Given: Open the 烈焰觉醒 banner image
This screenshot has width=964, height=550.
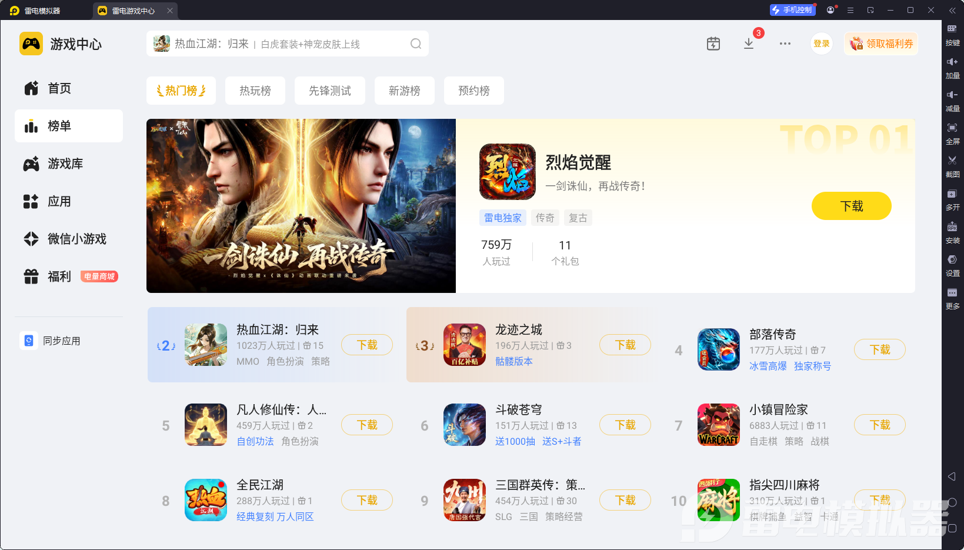Looking at the screenshot, I should coord(301,206).
